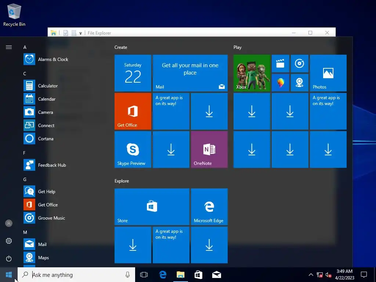Show hidden tray icons chevron
Screen dimensions: 376x282
pos(311,275)
